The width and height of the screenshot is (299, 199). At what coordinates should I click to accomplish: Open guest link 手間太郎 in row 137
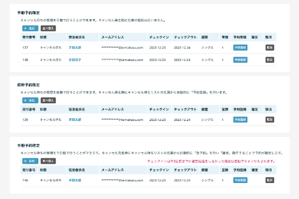point(75,47)
